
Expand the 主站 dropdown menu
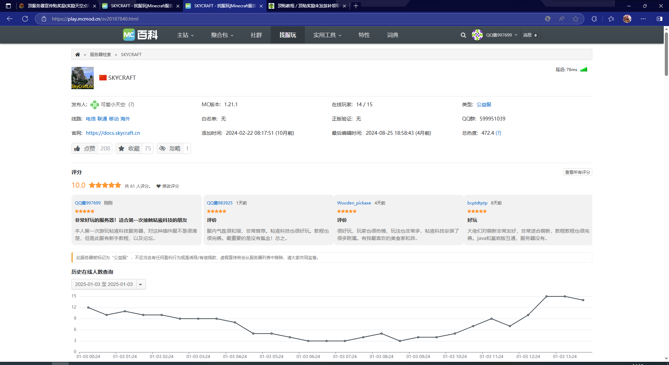pyautogui.click(x=185, y=35)
